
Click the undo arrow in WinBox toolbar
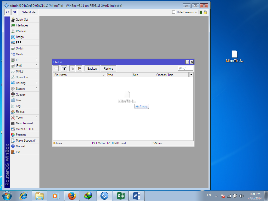coord(7,12)
